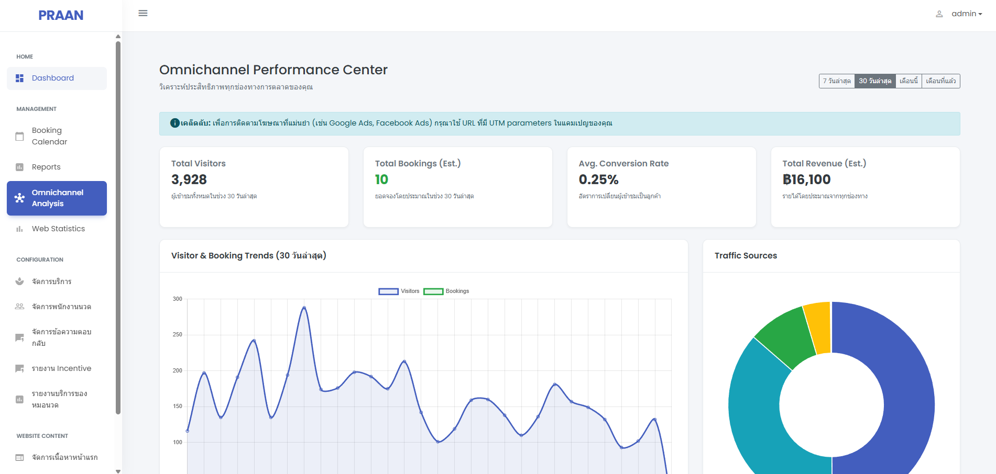
Task: Click the sidebar scroll down arrow
Action: 118,471
